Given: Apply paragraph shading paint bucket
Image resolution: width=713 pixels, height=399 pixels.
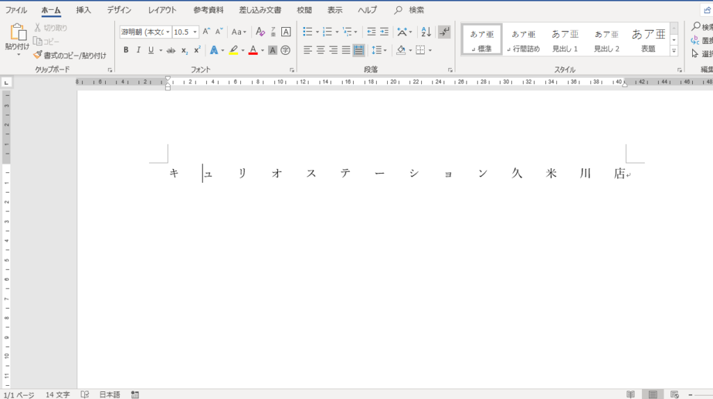Looking at the screenshot, I should pyautogui.click(x=400, y=50).
